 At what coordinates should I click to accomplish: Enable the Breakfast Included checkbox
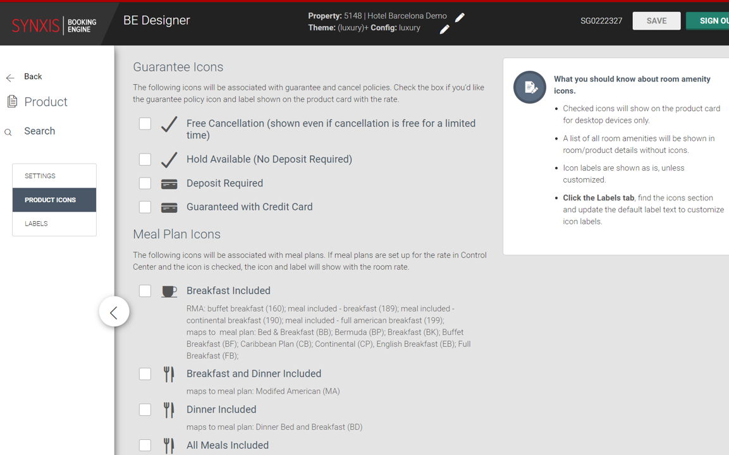145,291
